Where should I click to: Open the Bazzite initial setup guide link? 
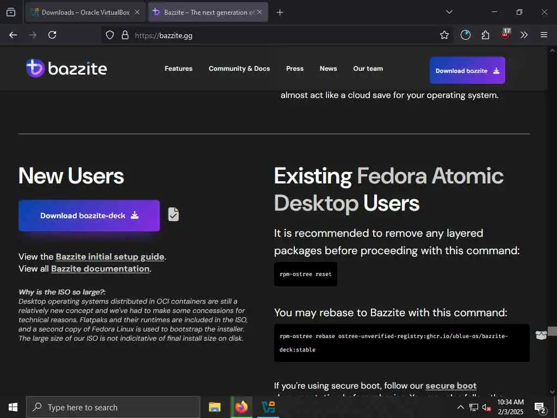[x=110, y=257]
